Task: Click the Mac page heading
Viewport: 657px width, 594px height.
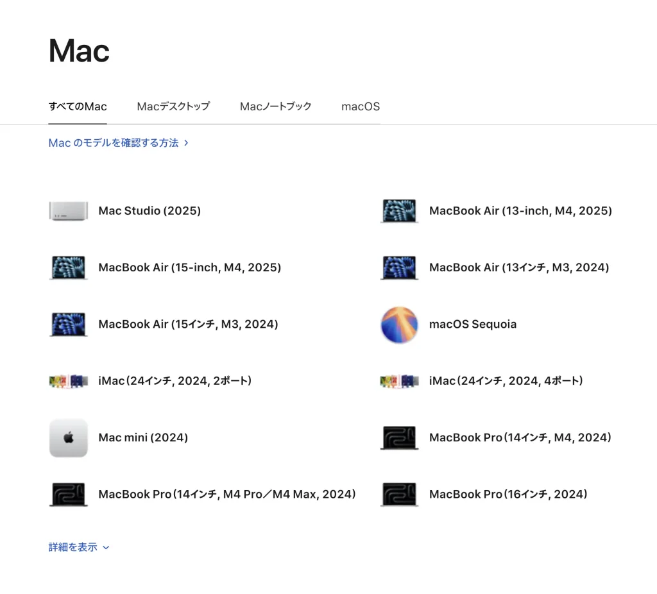Action: click(79, 51)
